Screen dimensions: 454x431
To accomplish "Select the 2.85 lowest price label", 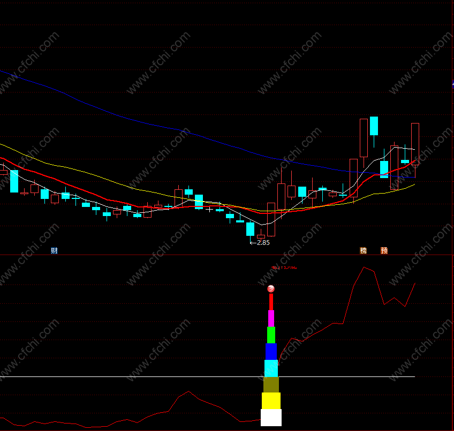I will click(263, 243).
